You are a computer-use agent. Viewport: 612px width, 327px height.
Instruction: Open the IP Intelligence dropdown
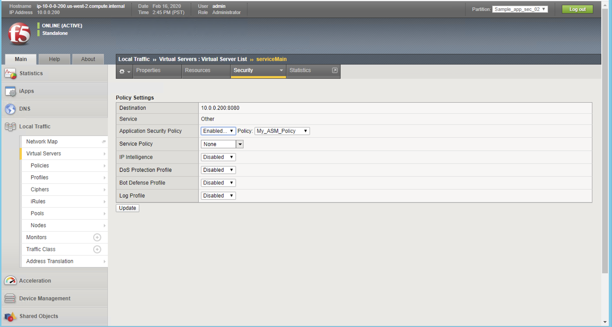[x=218, y=157]
